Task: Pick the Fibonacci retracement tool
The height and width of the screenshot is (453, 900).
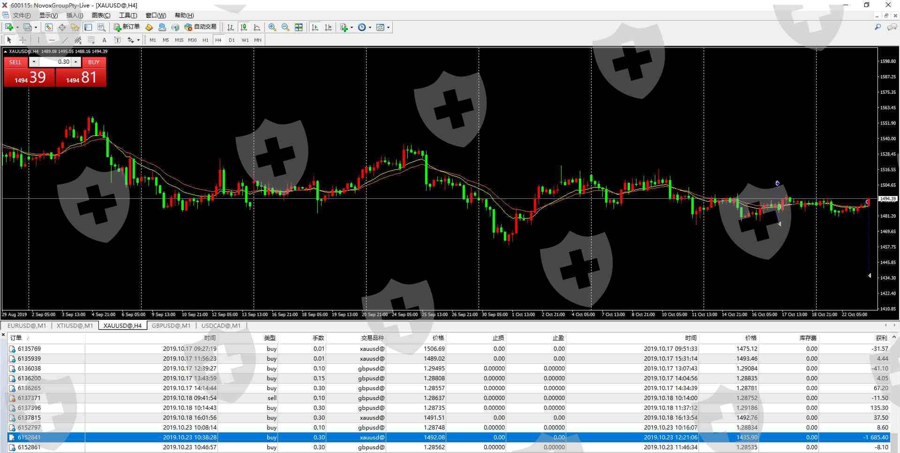Action: point(91,40)
